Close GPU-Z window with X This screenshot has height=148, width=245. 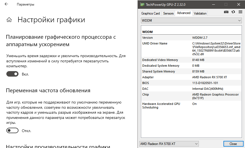coord(238,4)
